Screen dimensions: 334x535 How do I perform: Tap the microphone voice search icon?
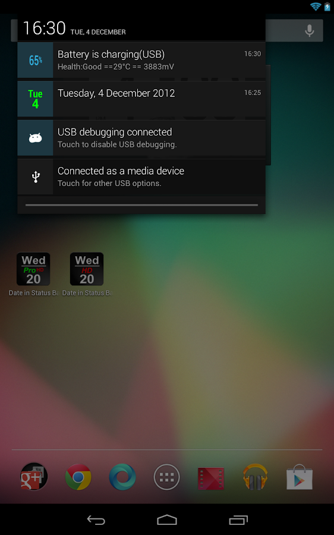point(310,31)
